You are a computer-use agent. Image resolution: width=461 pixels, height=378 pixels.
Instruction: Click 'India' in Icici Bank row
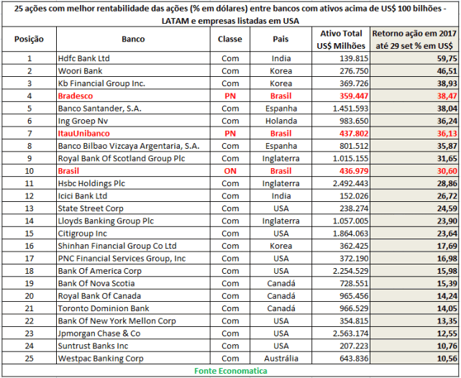pyautogui.click(x=280, y=196)
